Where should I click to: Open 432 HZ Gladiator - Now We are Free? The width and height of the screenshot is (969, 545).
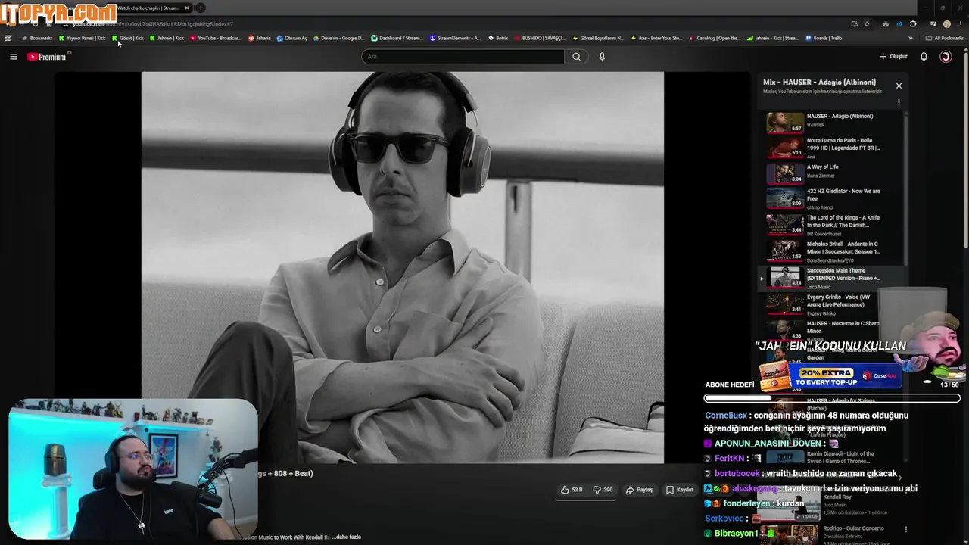point(830,198)
